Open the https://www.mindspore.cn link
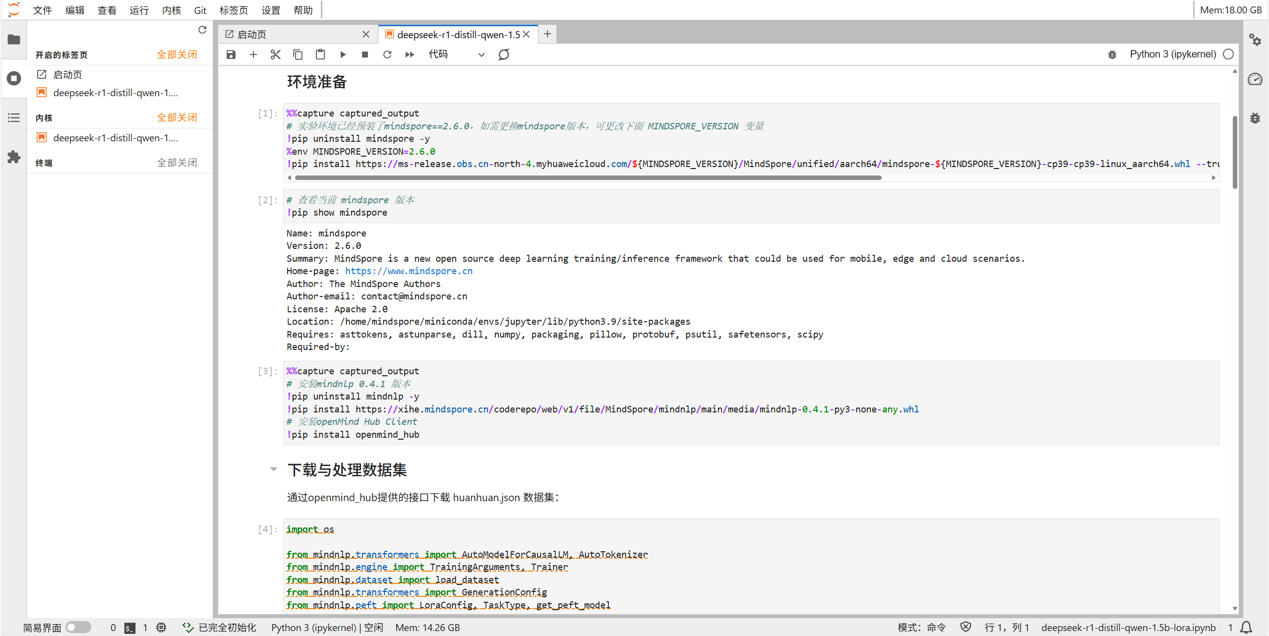Screen dimensions: 1269x636 pyautogui.click(x=409, y=271)
